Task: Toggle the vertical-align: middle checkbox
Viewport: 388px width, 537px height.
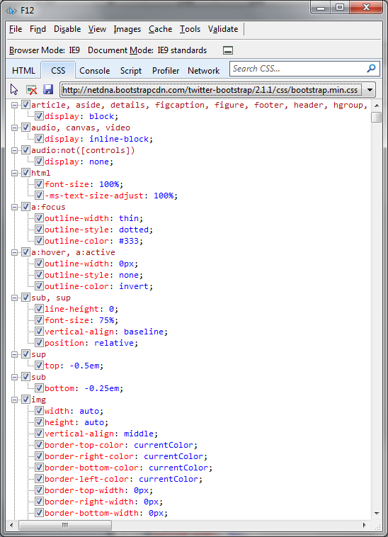Action: (x=39, y=434)
